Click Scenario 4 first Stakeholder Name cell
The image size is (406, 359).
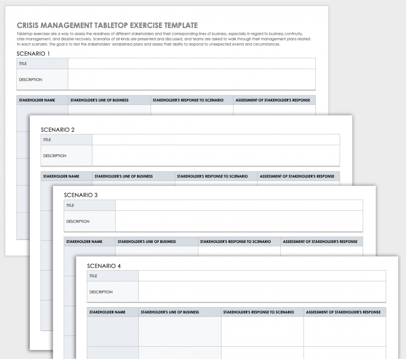(113, 331)
